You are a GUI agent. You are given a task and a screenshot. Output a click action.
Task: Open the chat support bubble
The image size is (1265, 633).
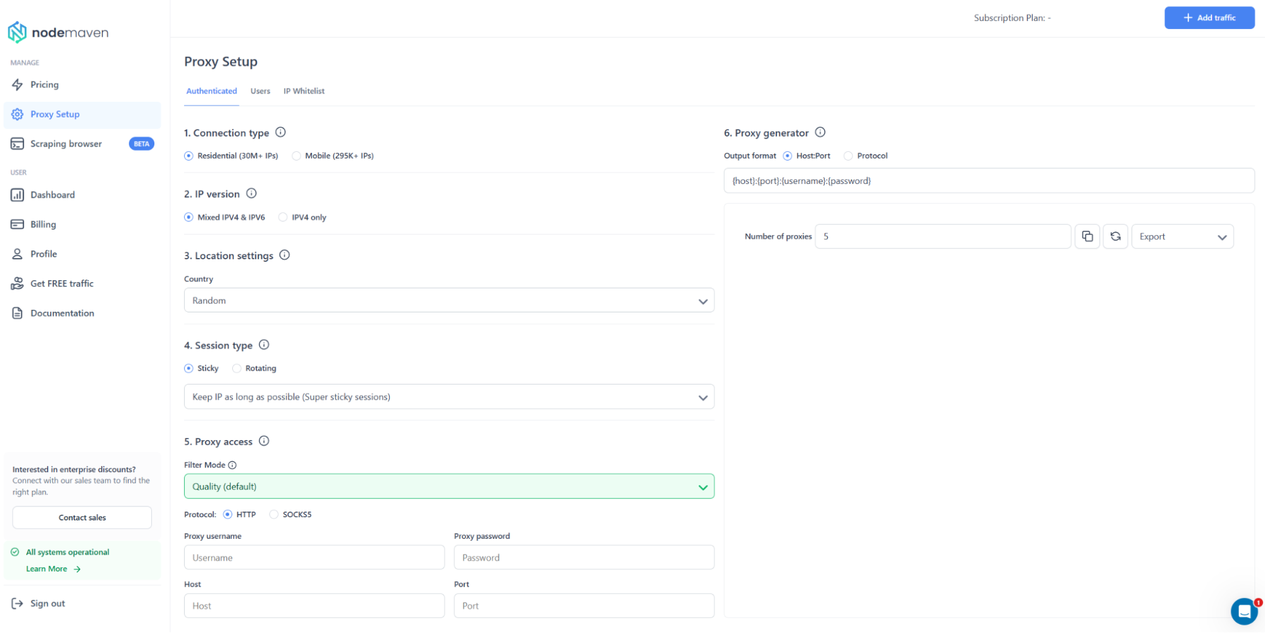1243,611
